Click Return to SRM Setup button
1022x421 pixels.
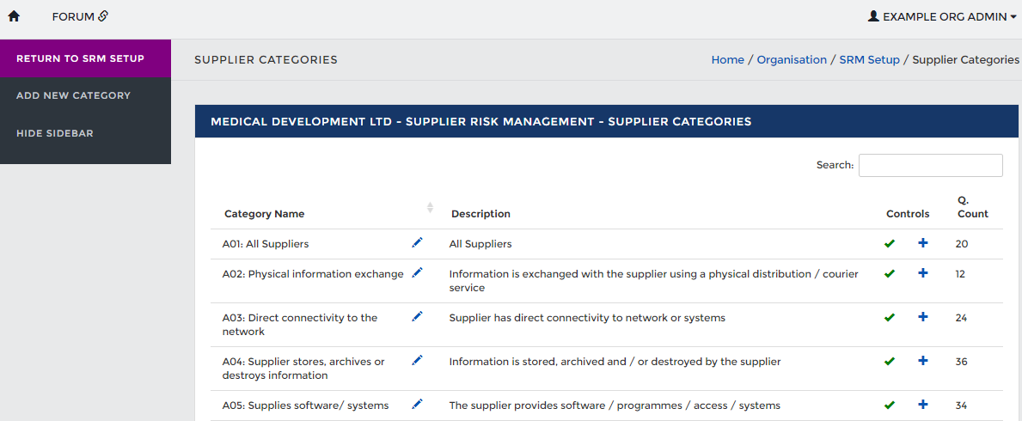tap(80, 59)
